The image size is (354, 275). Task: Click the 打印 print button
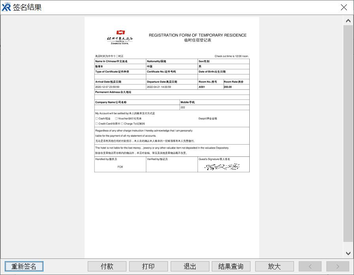[148, 266]
